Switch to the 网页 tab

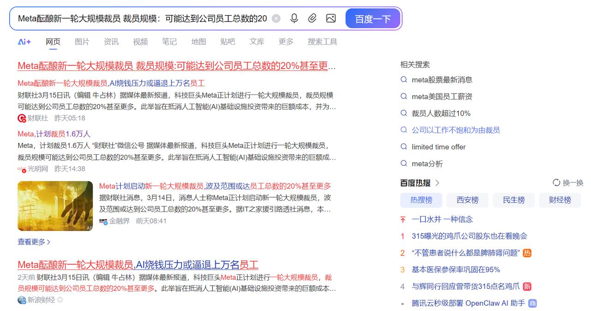[x=53, y=42]
